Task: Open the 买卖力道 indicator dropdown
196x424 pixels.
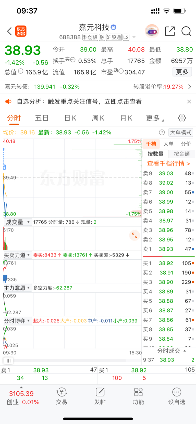Action: coord(18,255)
